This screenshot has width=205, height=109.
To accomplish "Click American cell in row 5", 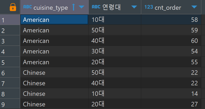I will (54, 62).
